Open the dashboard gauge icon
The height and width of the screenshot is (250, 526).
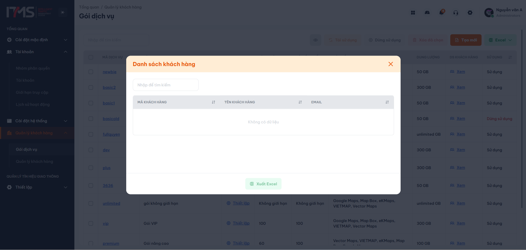tap(427, 13)
